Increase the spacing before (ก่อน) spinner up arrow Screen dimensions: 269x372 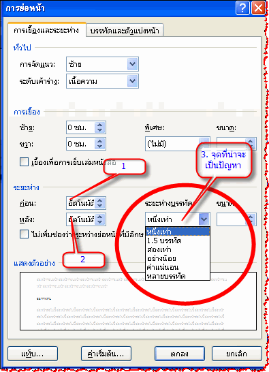tap(100, 201)
